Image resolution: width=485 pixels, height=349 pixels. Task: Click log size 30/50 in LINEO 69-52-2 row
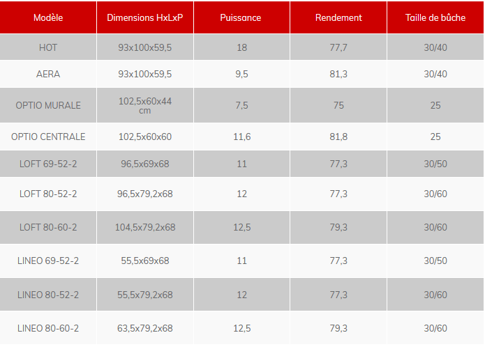coord(435,261)
